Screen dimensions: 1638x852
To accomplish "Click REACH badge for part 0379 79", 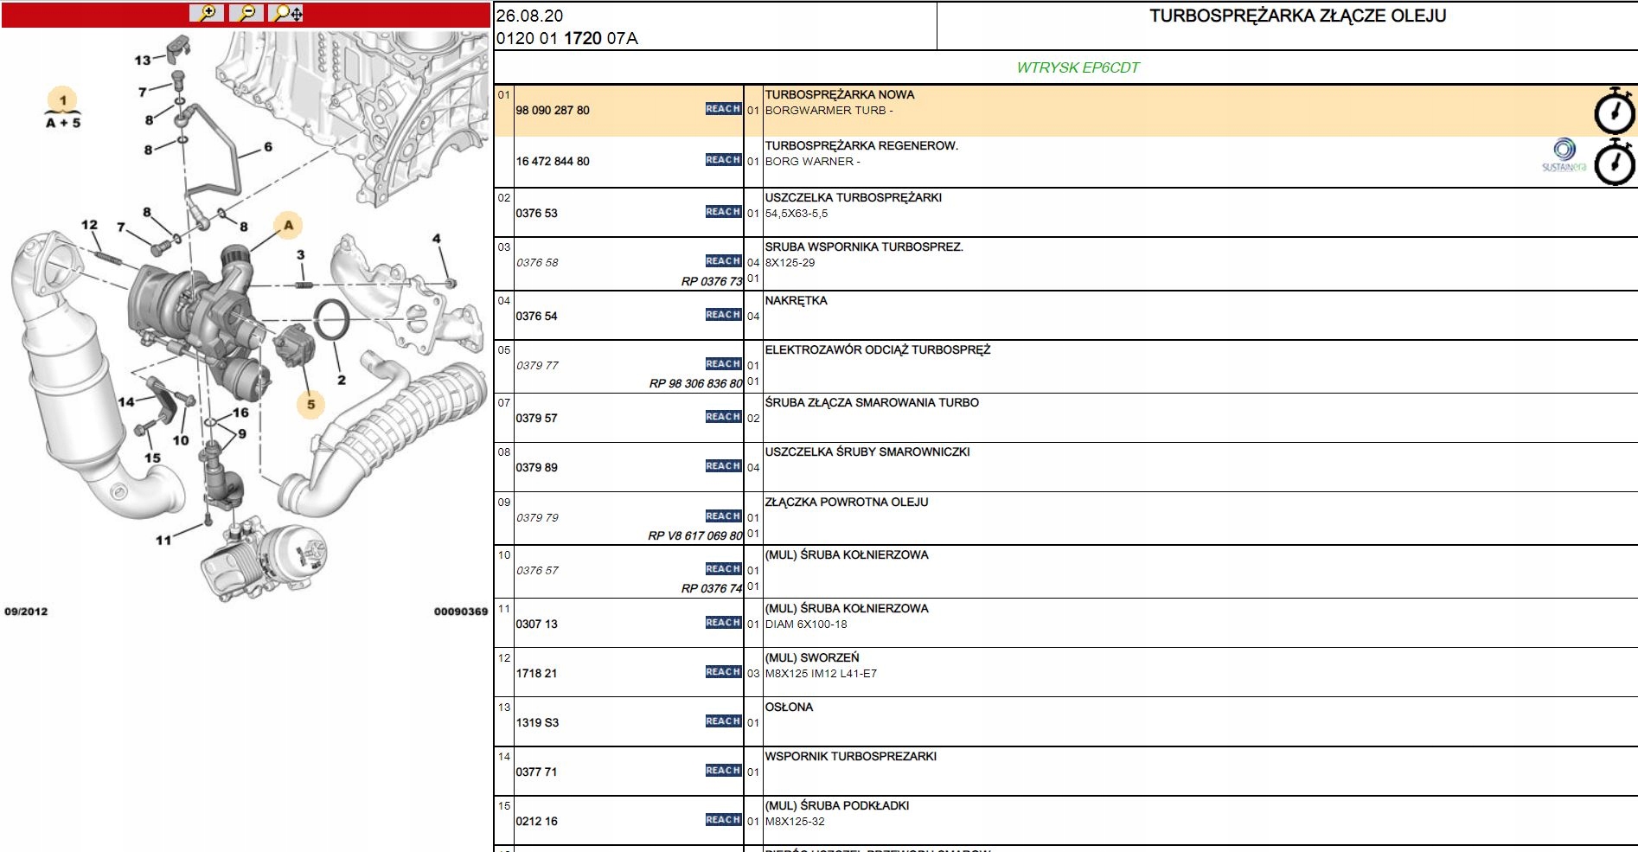I will click(x=723, y=516).
